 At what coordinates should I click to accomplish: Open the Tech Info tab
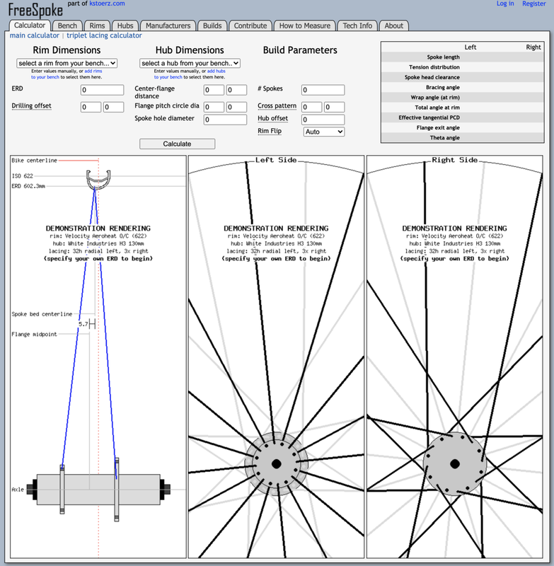point(357,25)
